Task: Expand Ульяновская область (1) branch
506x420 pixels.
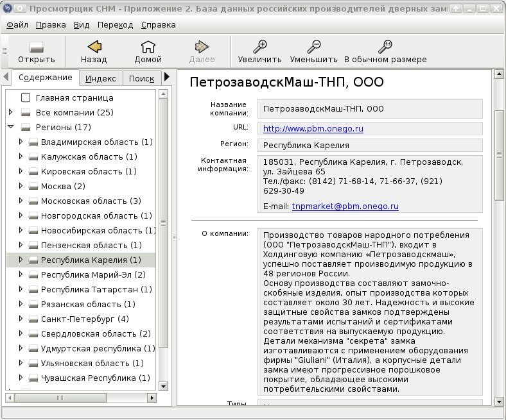Action: pos(21,363)
